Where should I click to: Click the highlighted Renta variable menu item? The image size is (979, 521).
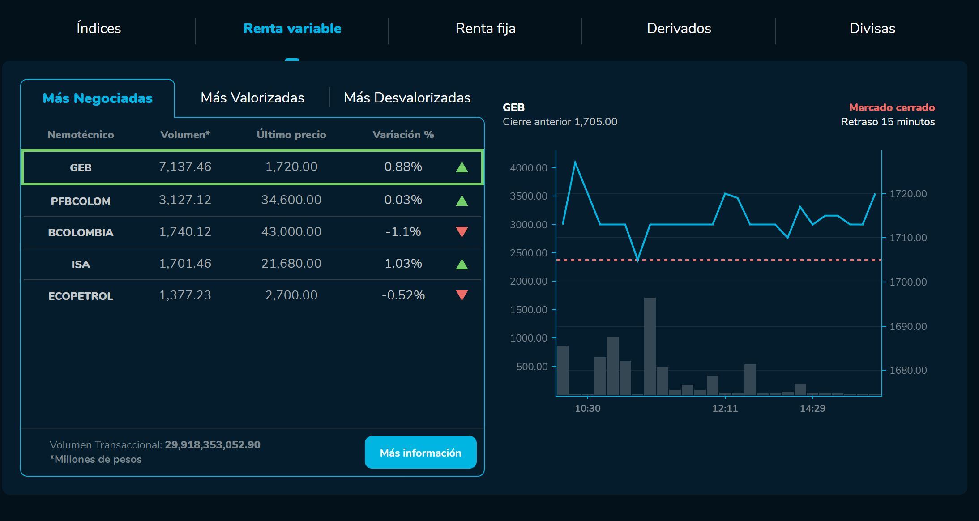[292, 28]
